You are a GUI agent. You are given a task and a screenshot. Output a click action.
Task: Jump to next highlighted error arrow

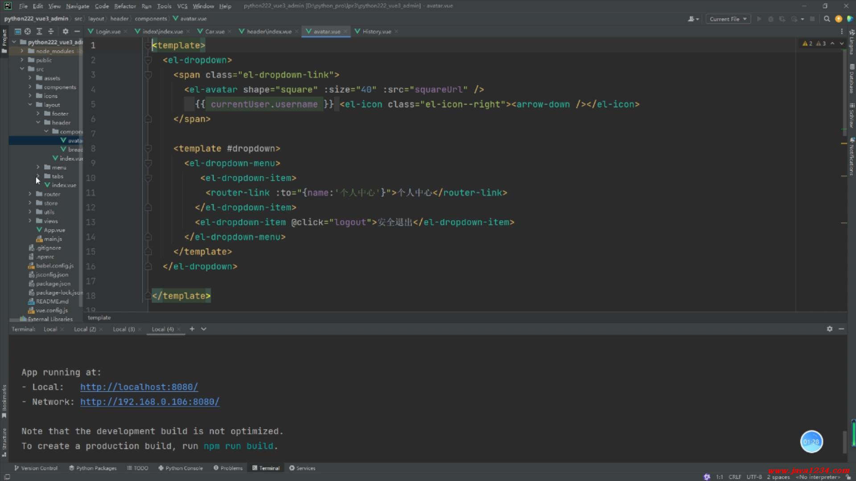pyautogui.click(x=842, y=43)
